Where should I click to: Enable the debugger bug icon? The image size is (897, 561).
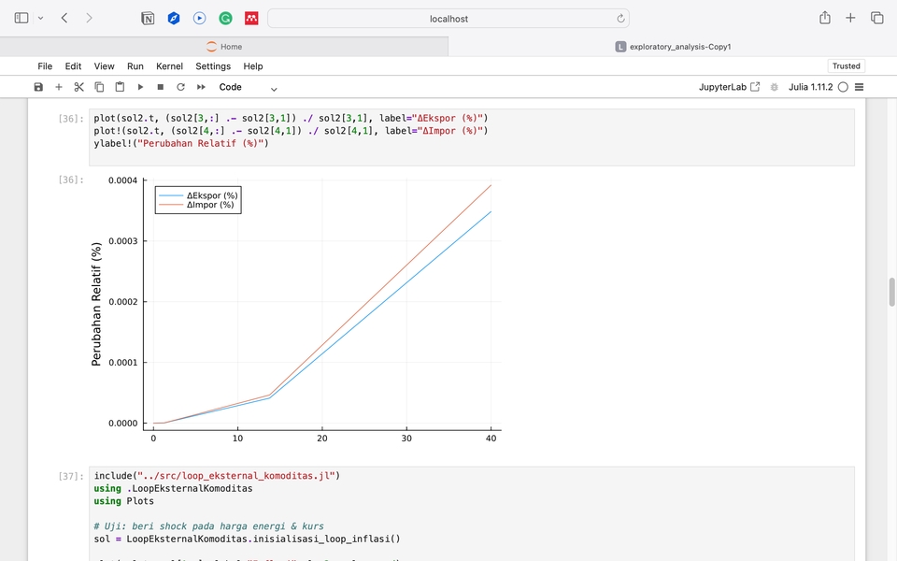tap(774, 87)
